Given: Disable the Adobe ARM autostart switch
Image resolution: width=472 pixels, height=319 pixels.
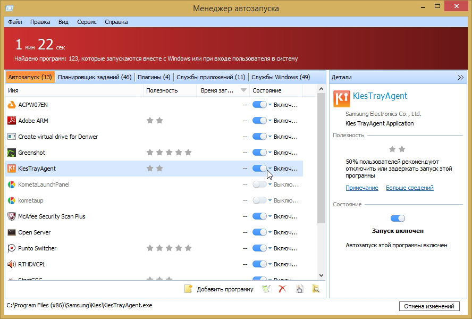Looking at the screenshot, I should (x=259, y=121).
